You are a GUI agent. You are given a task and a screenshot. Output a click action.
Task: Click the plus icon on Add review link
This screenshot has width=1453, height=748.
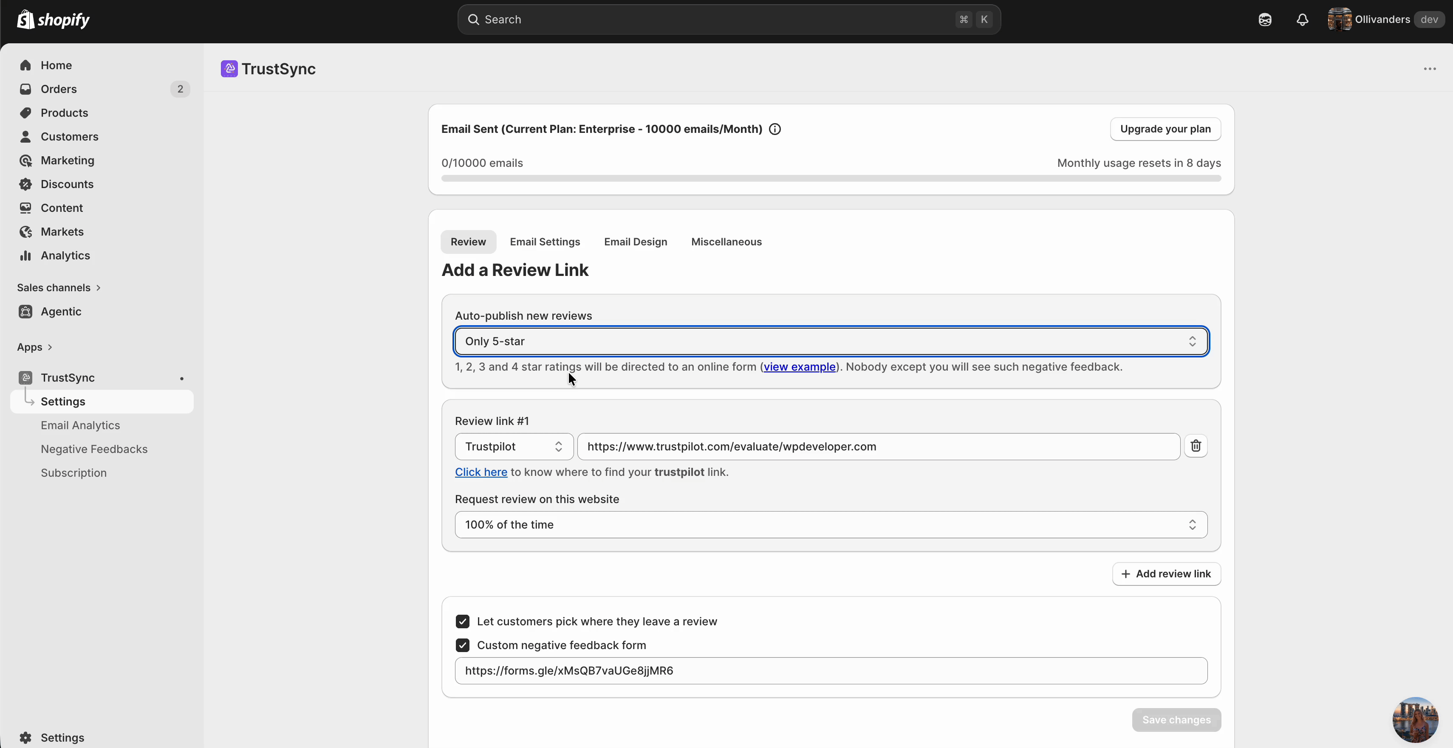(1125, 574)
